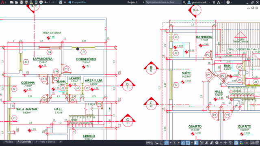Expand Quick Access toolbar overflow arrows
Image resolution: width=260 pixels, height=146 pixels.
[65, 2]
